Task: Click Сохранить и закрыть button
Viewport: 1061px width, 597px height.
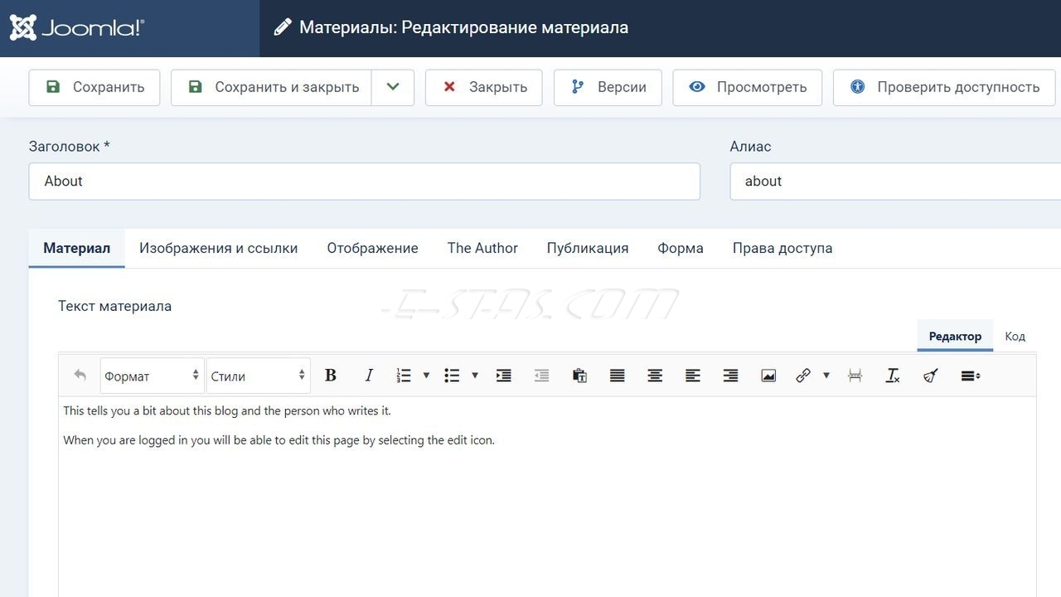Action: click(x=271, y=87)
